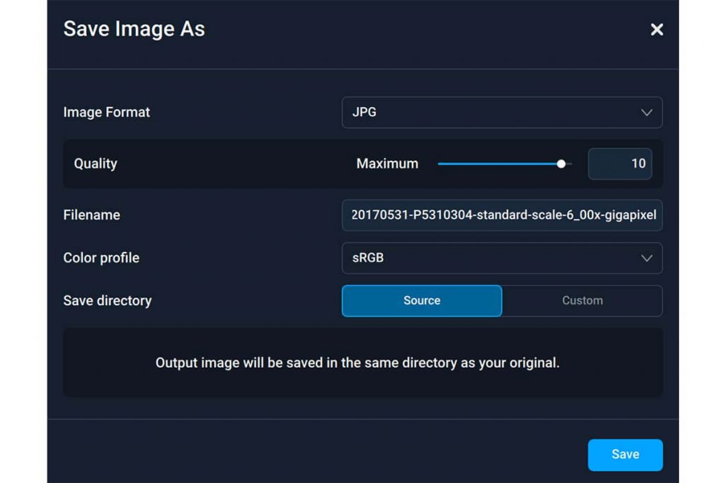Click the 'Save directory' label
The image size is (725, 483).
[x=108, y=301]
